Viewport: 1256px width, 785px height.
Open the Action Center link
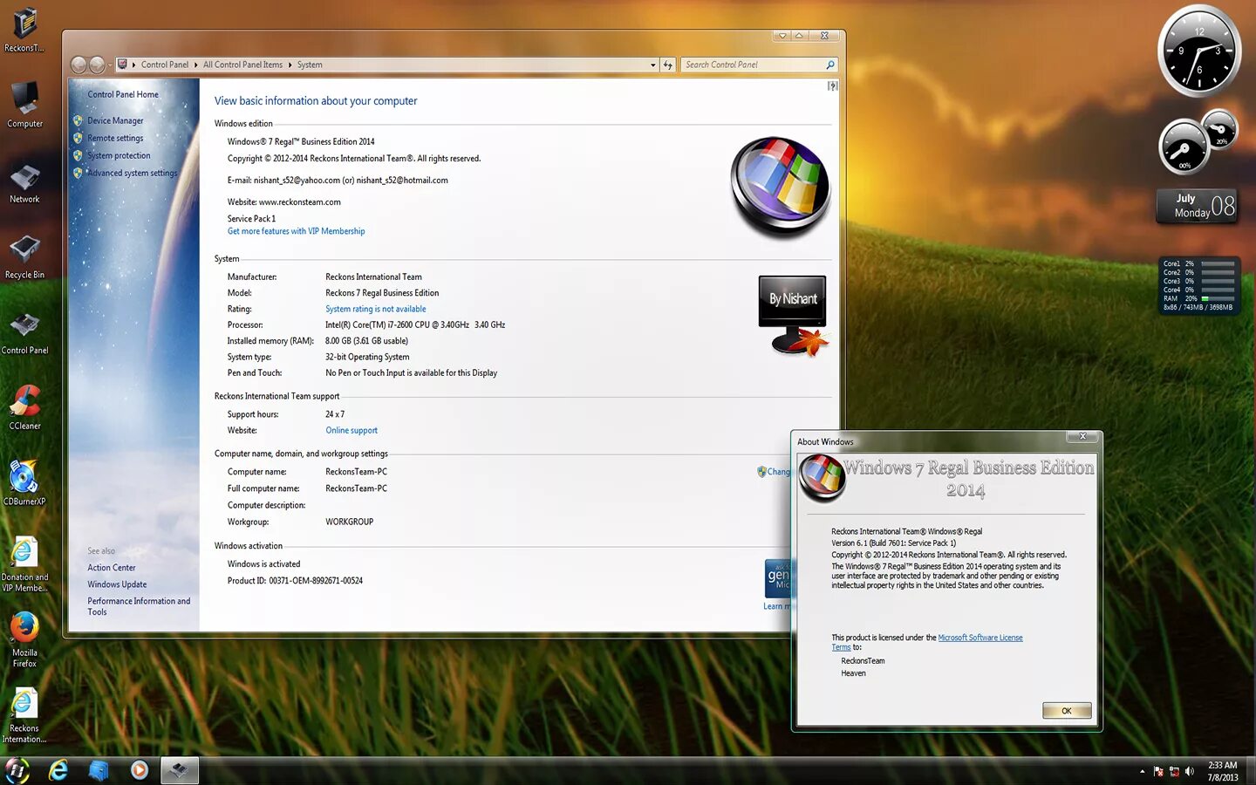(111, 568)
